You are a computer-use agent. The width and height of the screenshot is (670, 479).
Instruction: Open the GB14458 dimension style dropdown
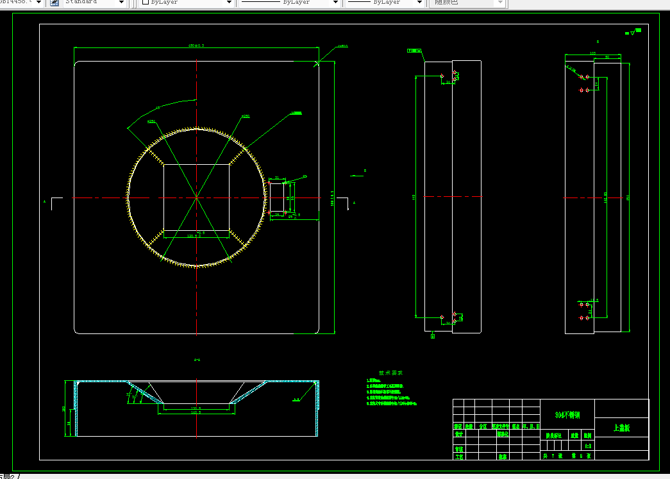coord(39,3)
